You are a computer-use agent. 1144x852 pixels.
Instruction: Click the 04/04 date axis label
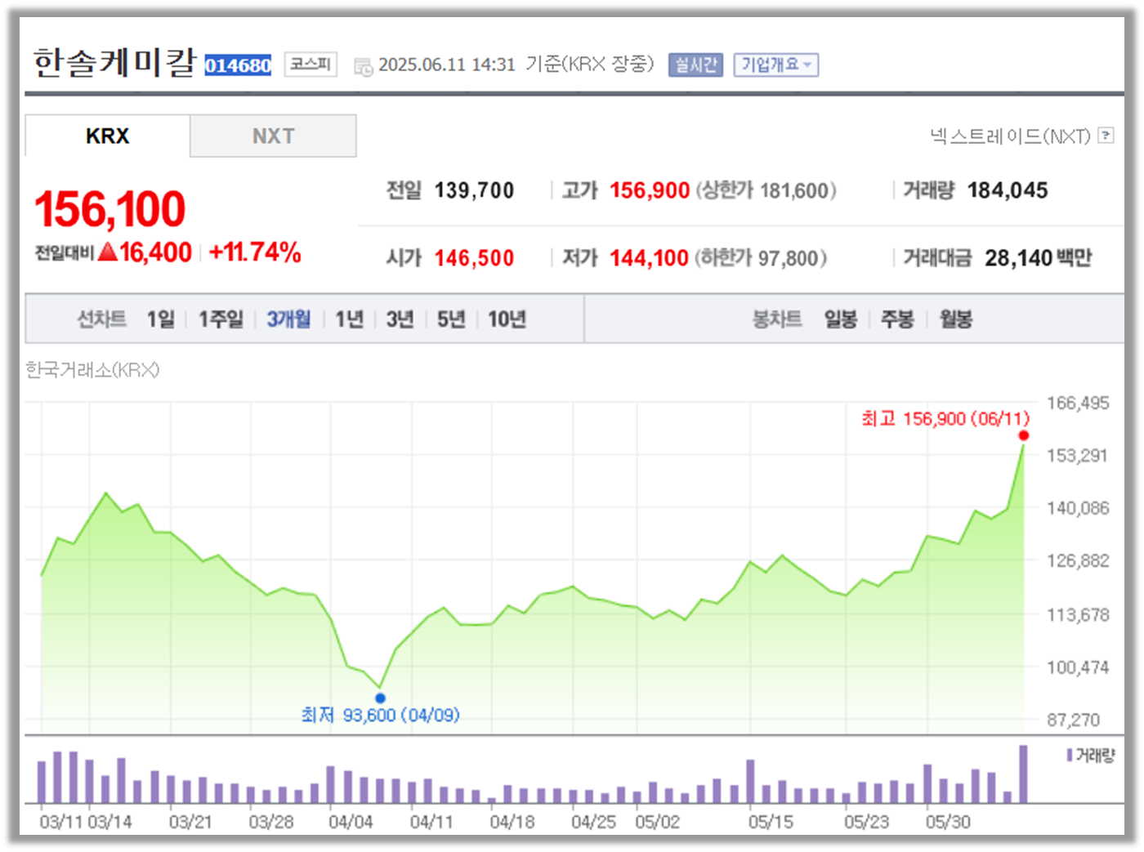pos(351,822)
